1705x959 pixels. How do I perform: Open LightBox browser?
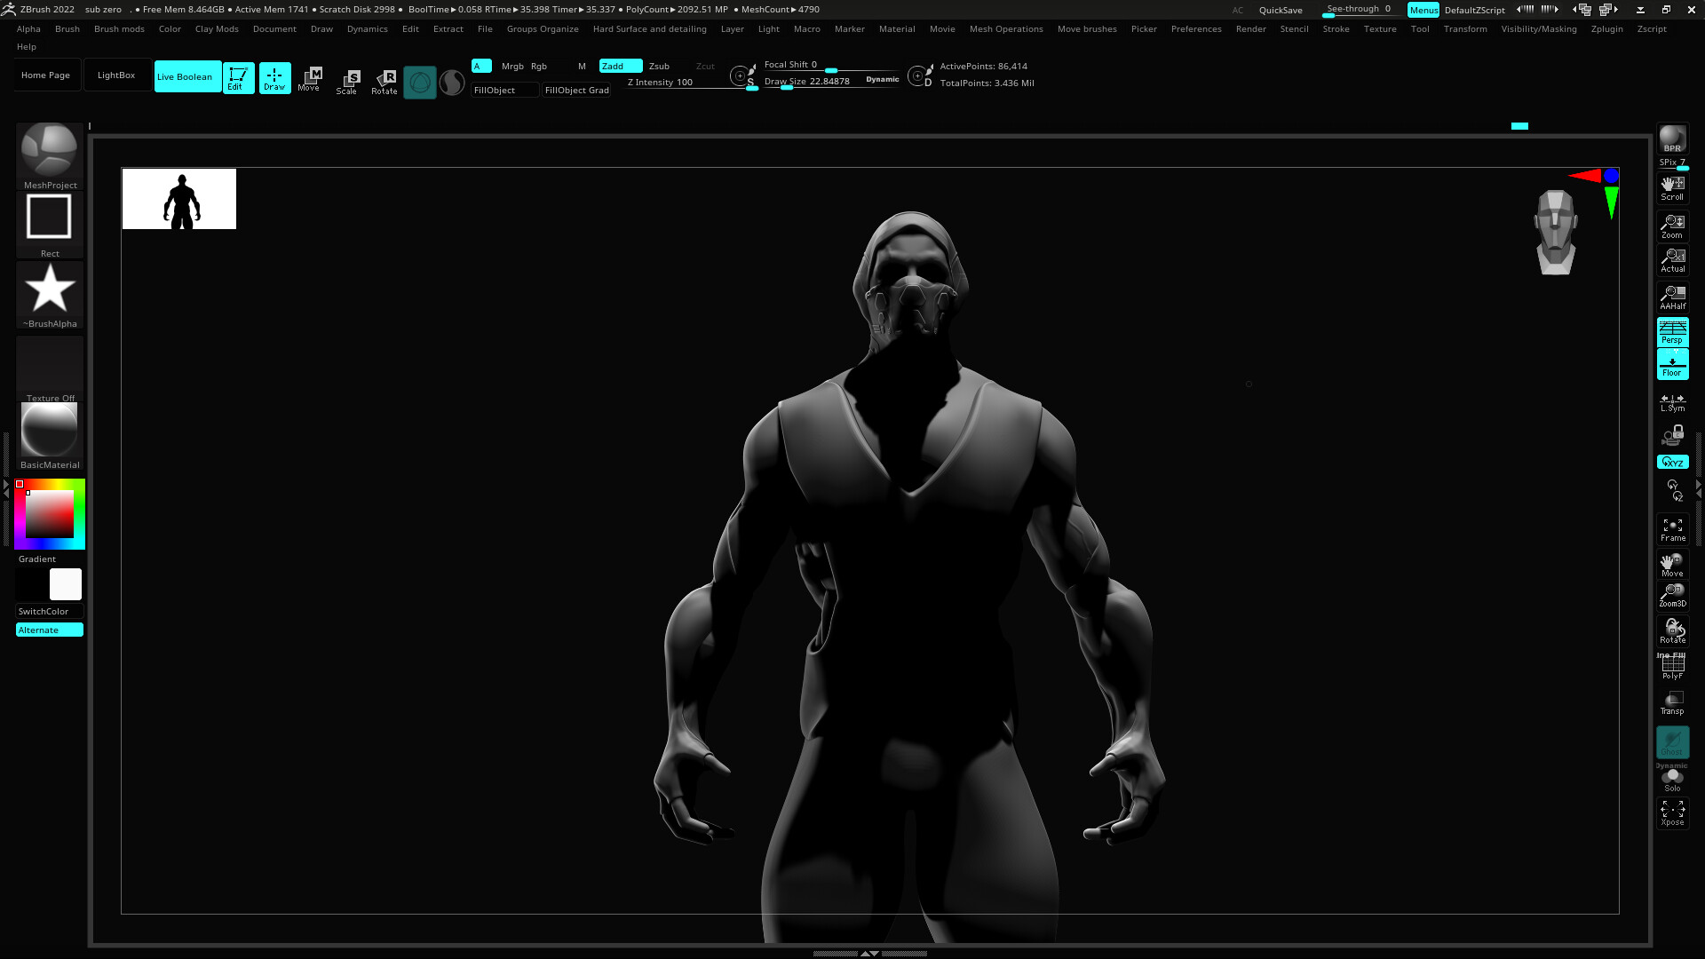click(116, 75)
